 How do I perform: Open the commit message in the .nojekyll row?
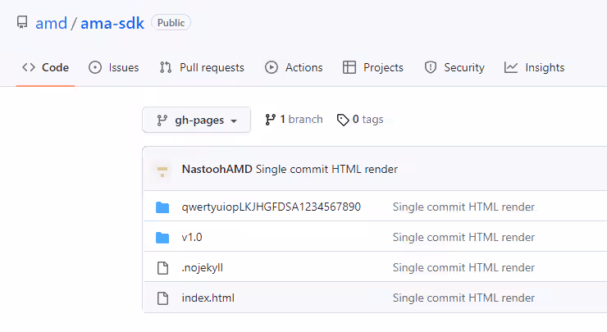coord(463,267)
